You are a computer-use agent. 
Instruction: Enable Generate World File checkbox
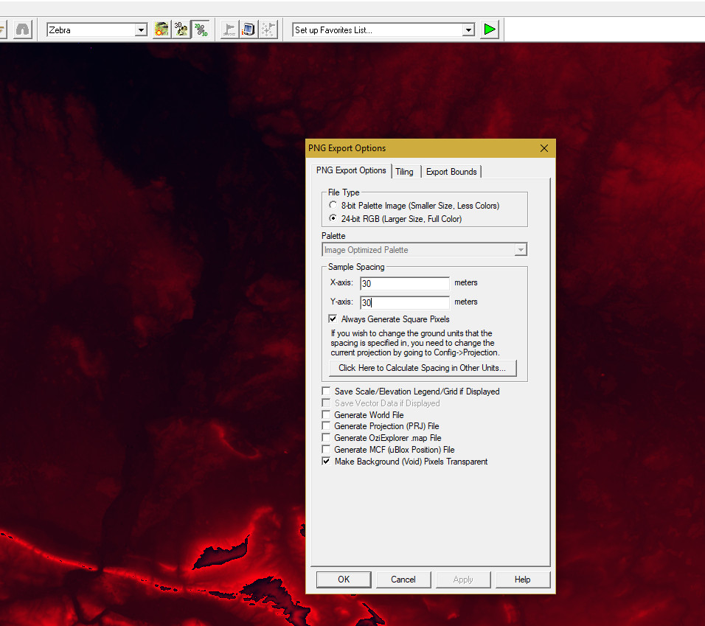[326, 414]
